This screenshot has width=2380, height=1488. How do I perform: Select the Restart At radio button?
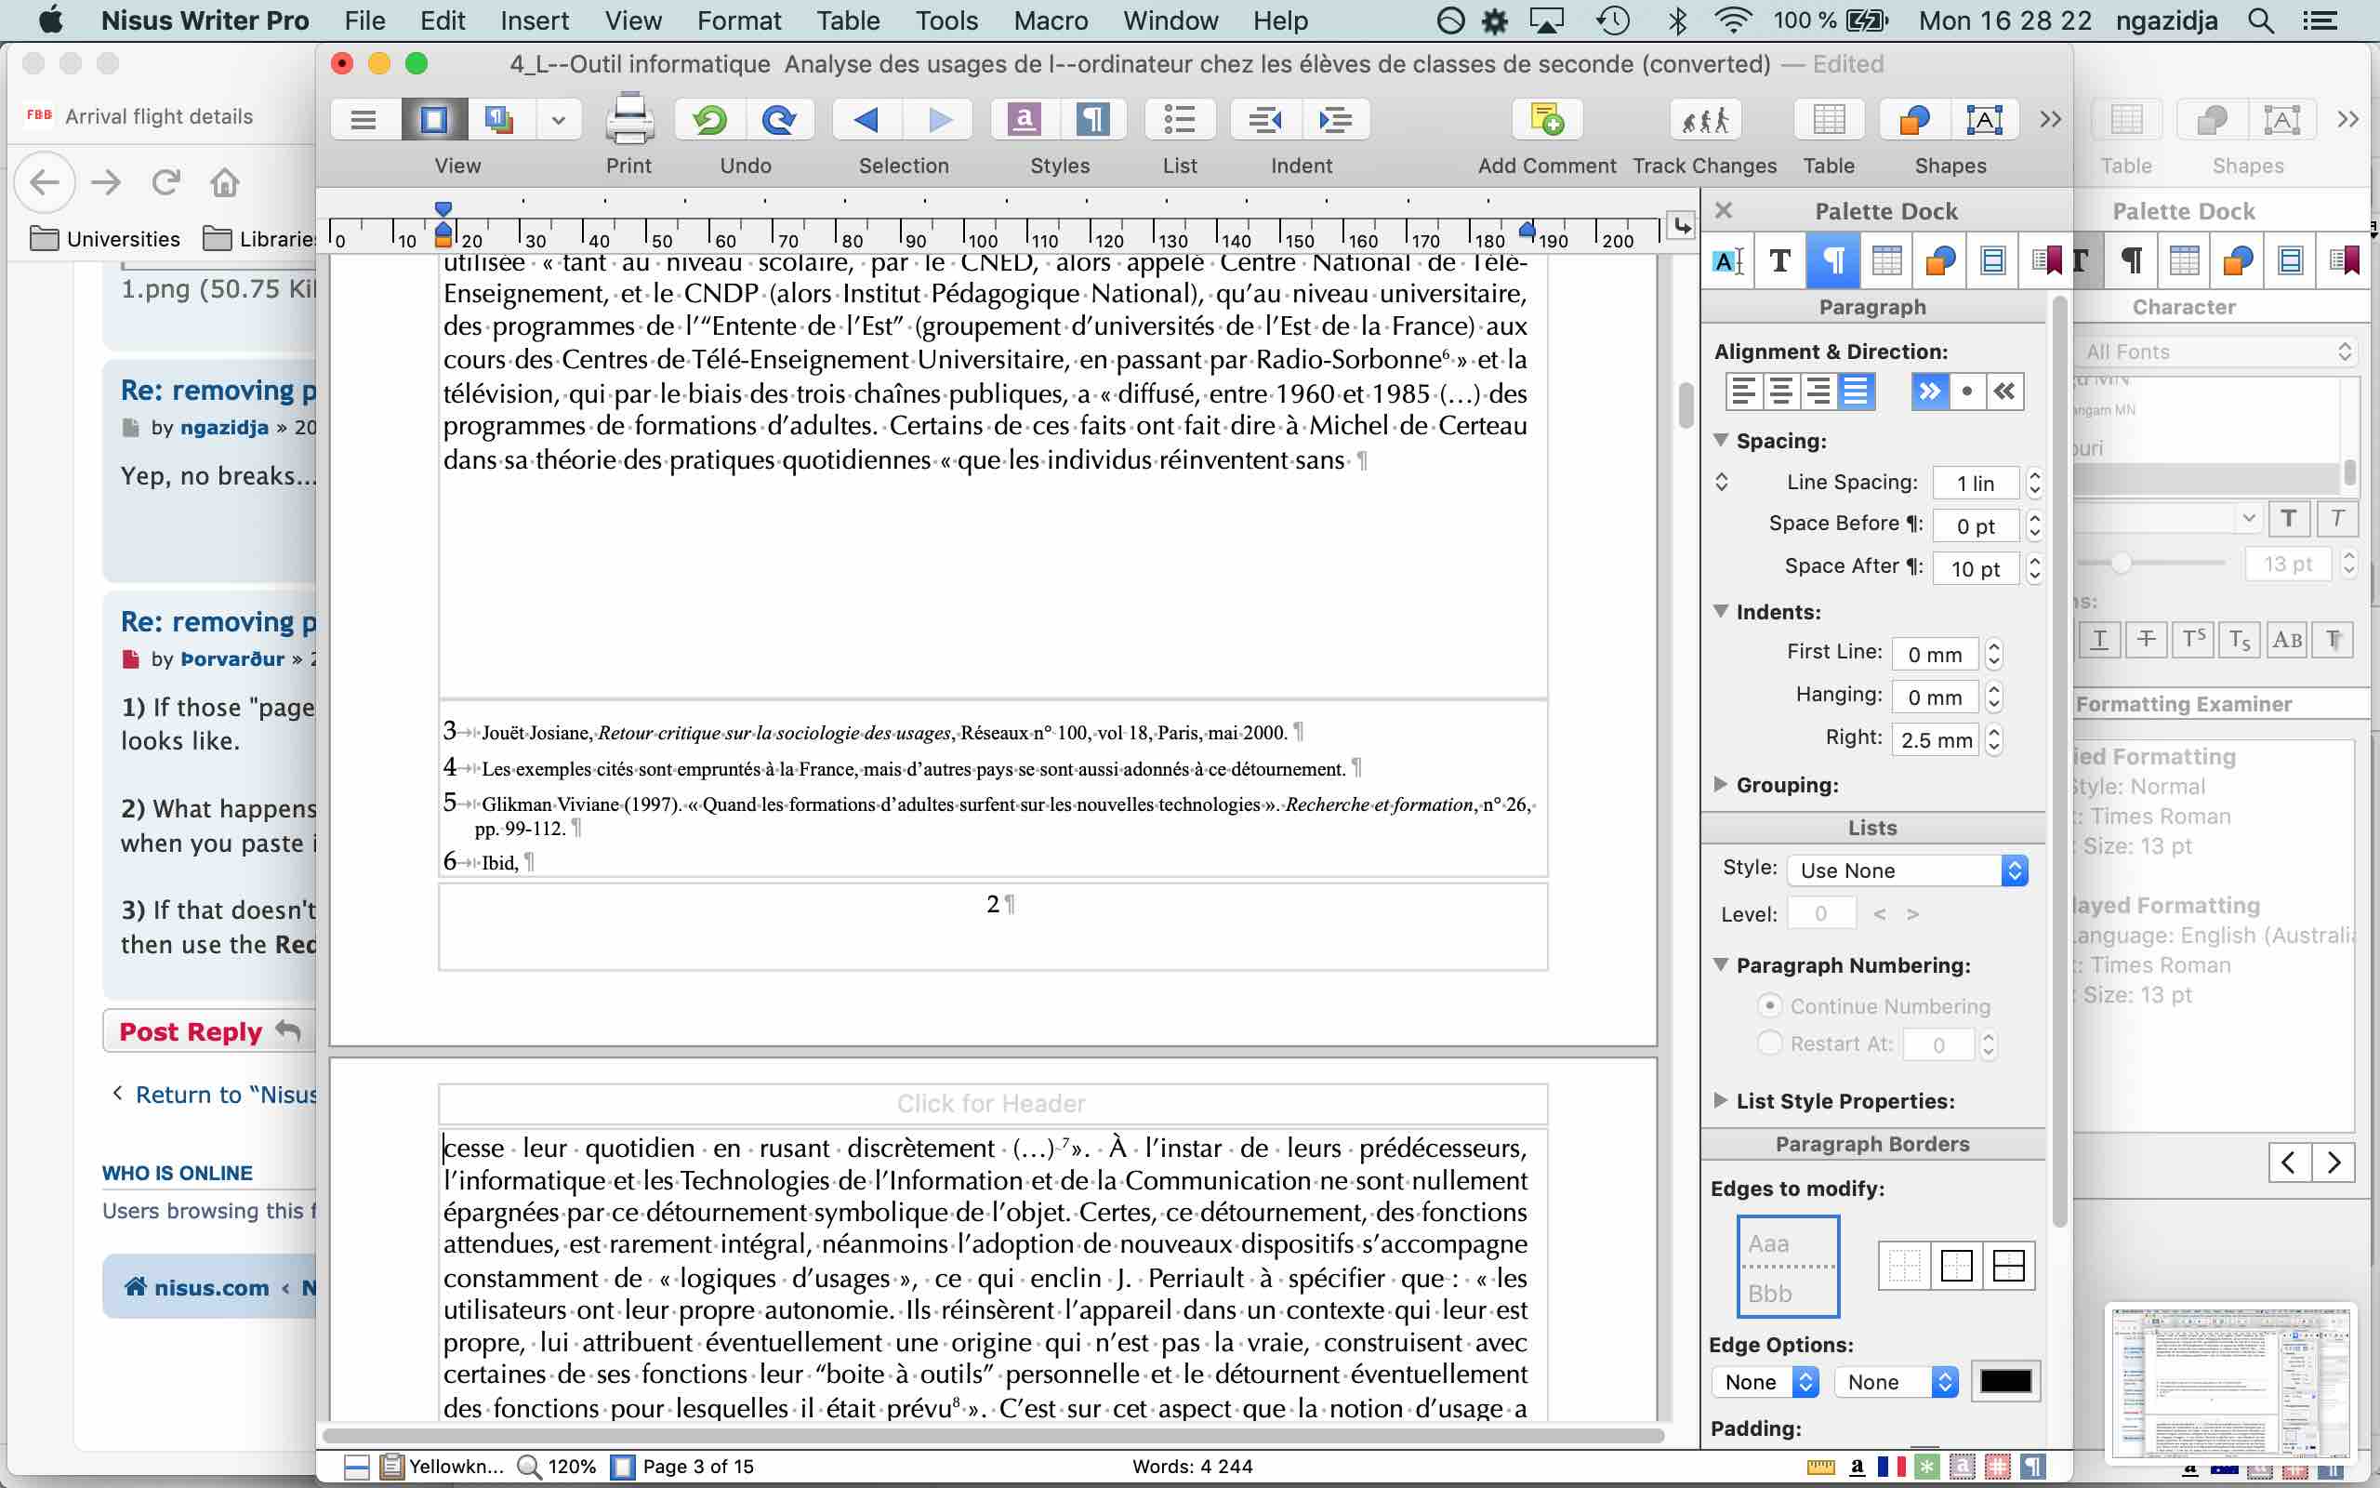click(1769, 1043)
